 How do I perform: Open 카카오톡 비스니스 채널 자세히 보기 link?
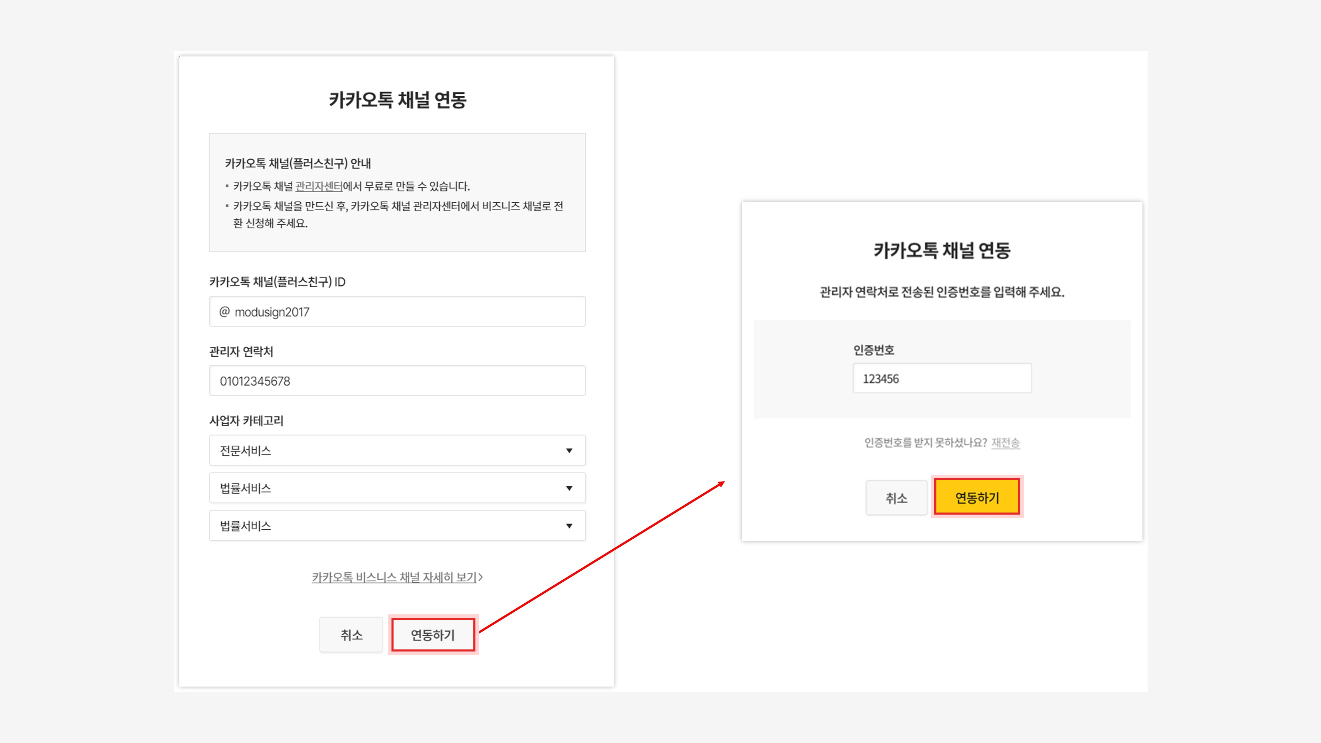point(394,578)
